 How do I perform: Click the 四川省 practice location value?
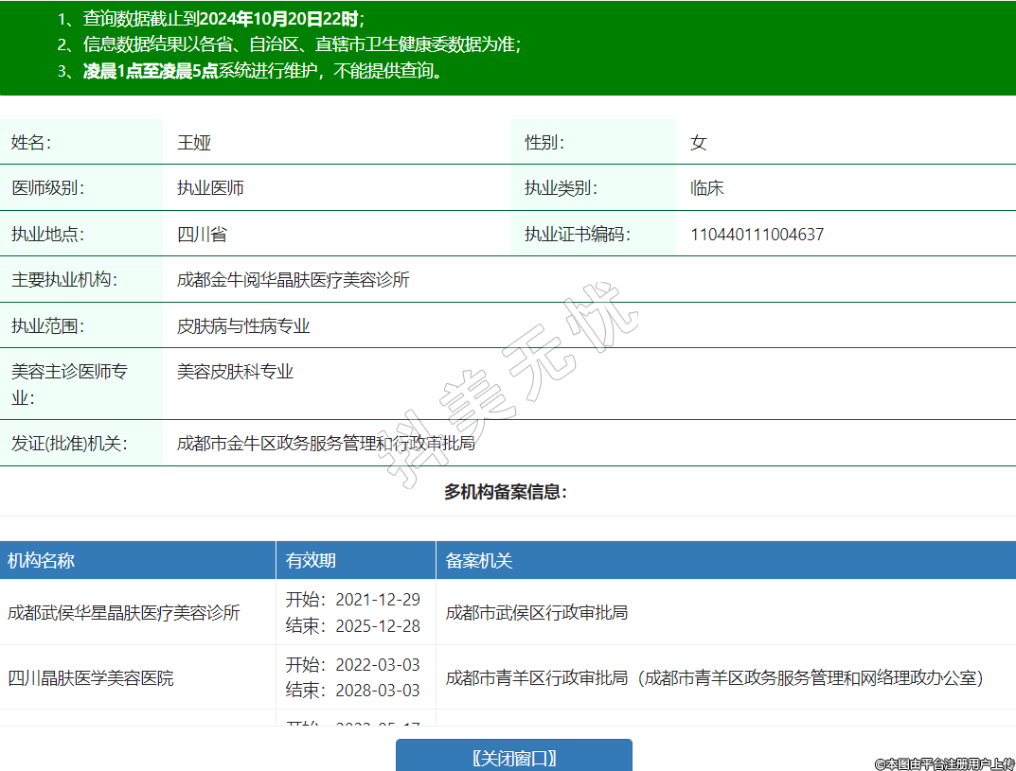[x=202, y=235]
